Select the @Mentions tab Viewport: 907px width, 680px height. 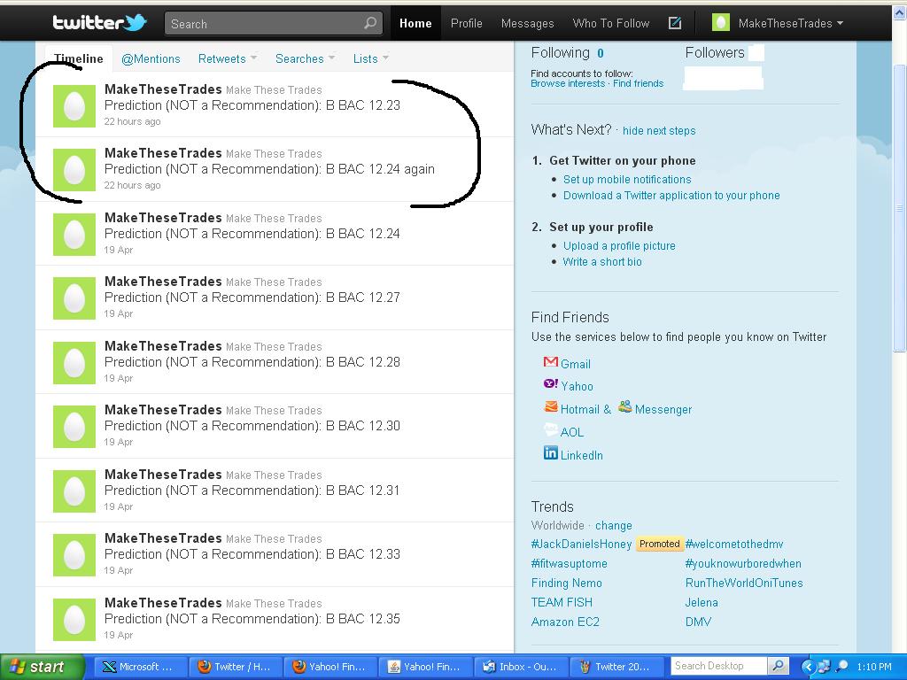151,58
